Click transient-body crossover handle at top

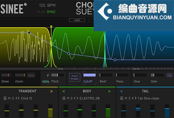pos(51,27)
